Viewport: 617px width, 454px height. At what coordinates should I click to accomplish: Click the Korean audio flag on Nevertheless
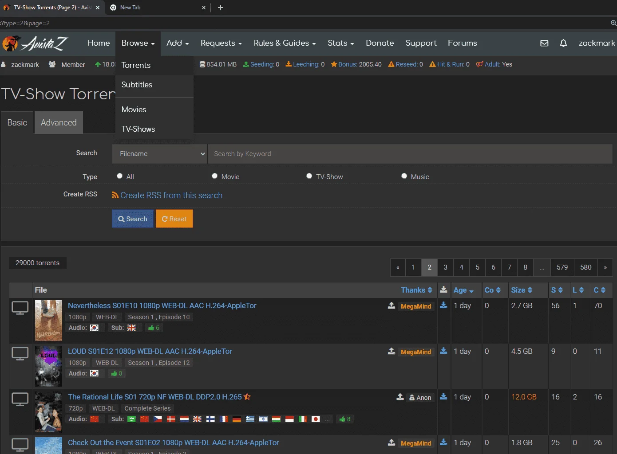click(x=94, y=328)
